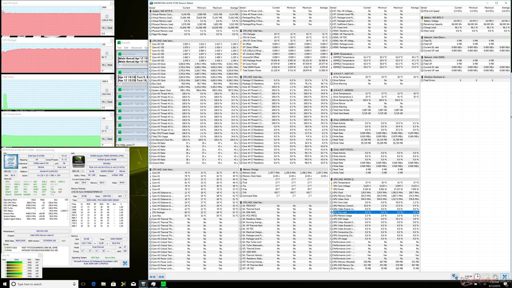Click the expand-right arrows icon in HWiNFO
The width and height of the screenshot is (512, 288).
[x=161, y=277]
